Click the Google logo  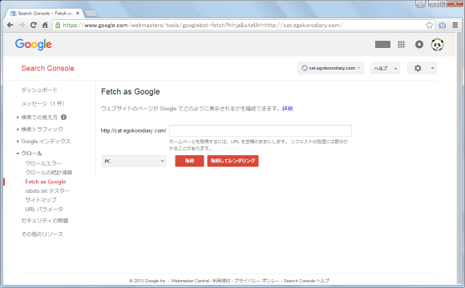[34, 44]
